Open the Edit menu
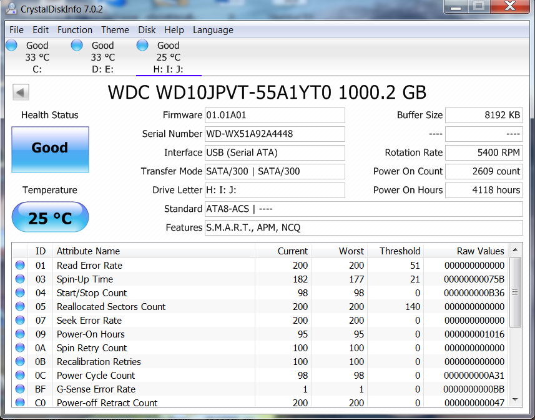The height and width of the screenshot is (420, 535). click(41, 30)
